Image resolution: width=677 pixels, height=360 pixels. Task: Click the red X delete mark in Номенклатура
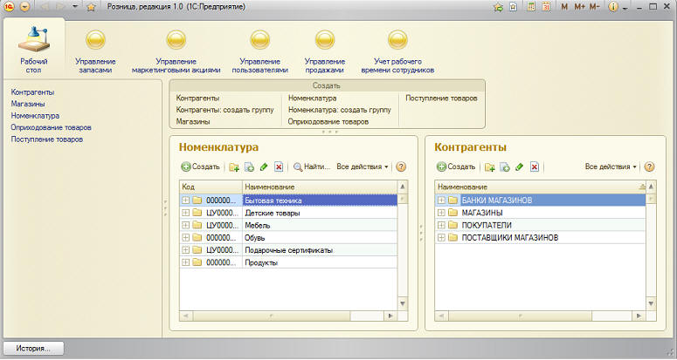[279, 167]
